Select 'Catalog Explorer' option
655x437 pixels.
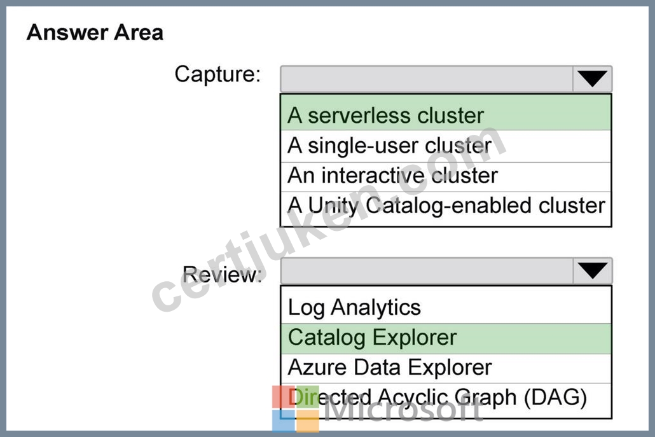click(x=446, y=338)
